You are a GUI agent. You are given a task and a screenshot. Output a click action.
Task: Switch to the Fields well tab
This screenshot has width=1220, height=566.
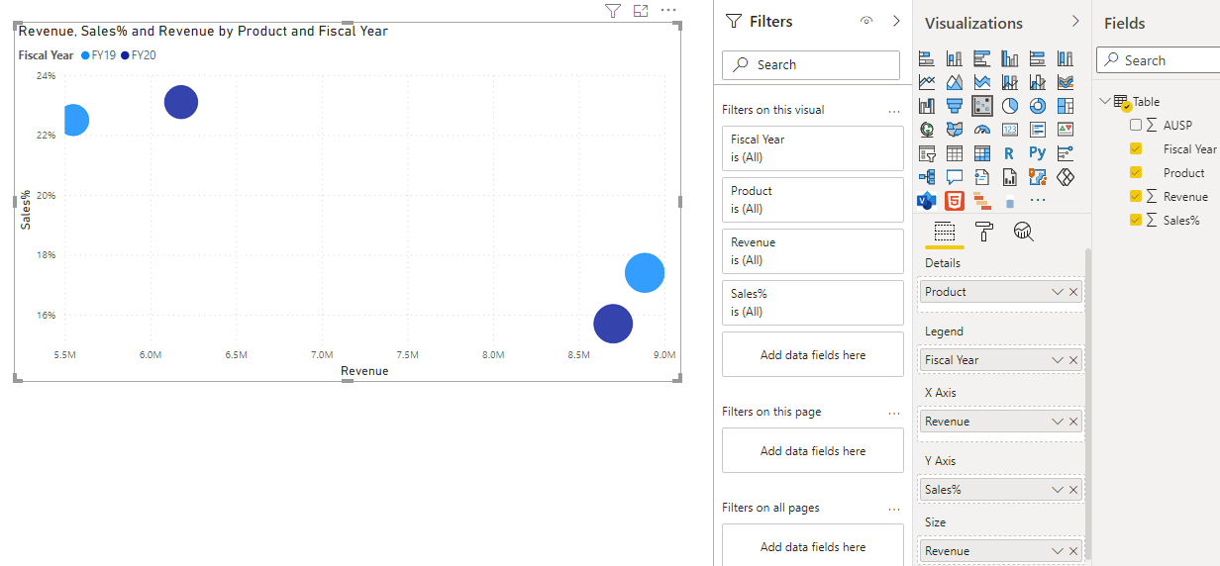tap(945, 233)
